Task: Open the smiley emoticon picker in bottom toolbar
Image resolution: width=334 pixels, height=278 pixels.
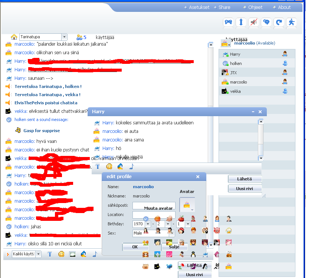Action: click(61, 254)
